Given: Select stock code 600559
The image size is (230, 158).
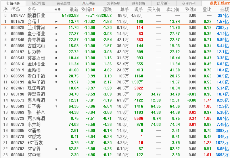Looking at the screenshot, I should point(18,76).
